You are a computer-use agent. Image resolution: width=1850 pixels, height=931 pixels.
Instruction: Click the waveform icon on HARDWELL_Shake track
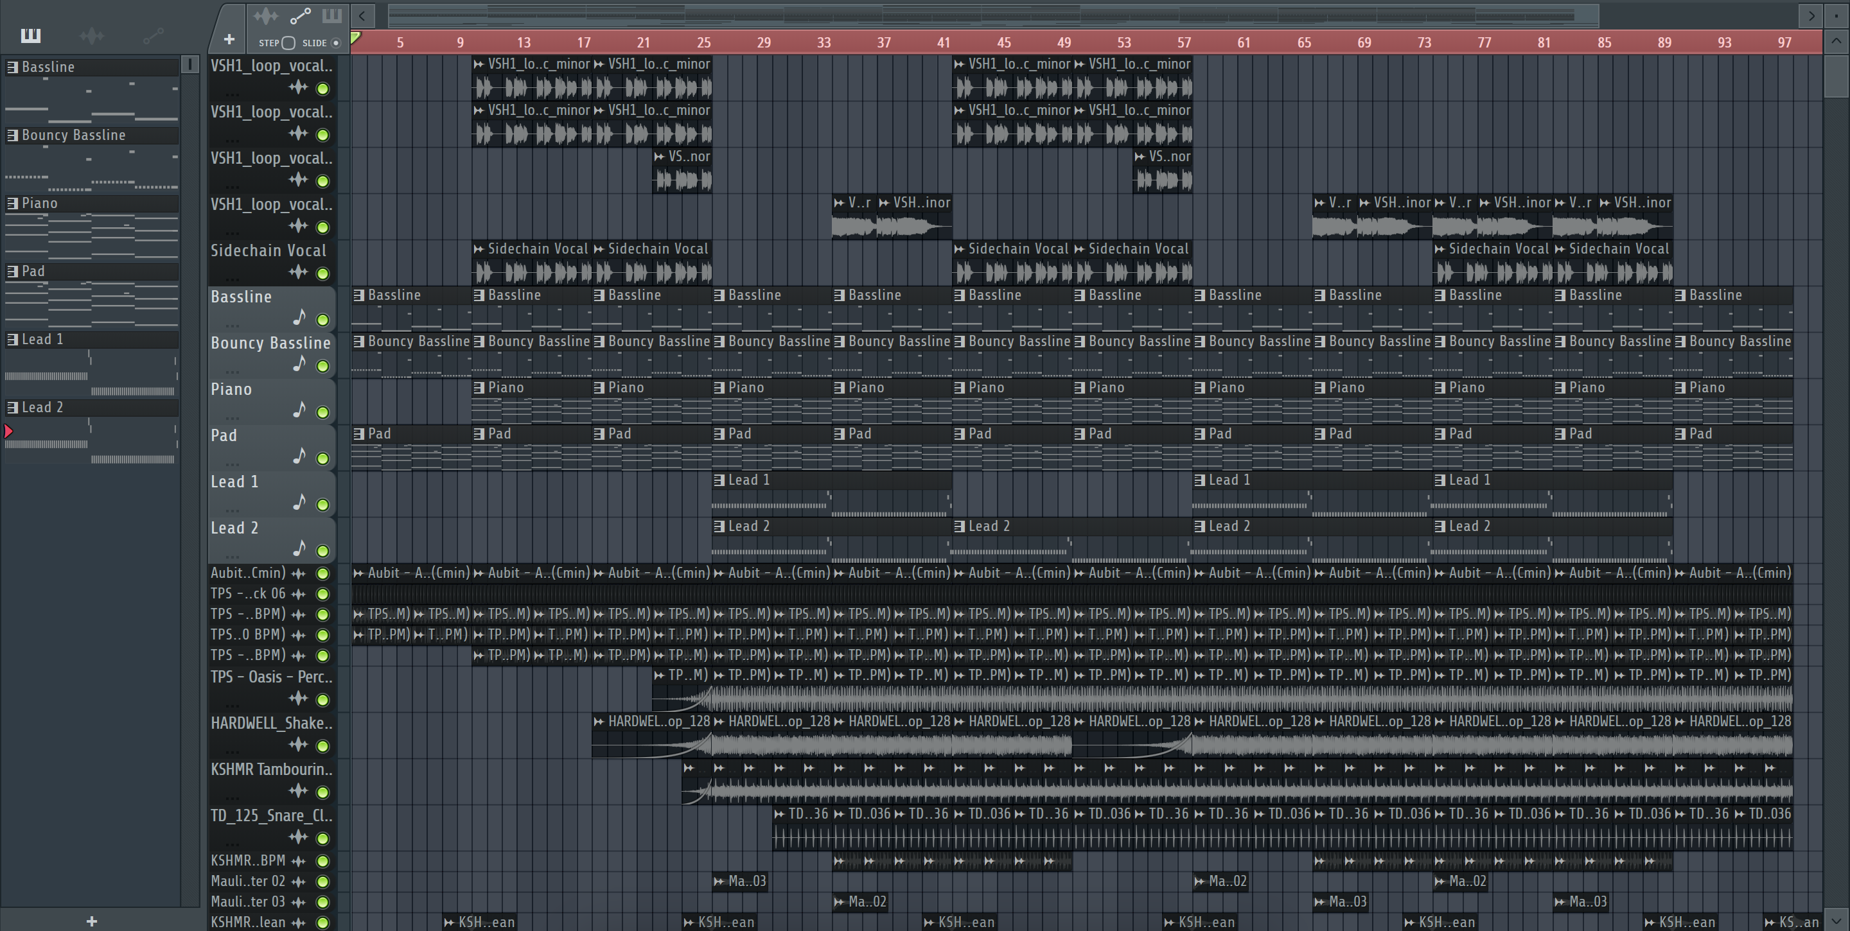298,744
